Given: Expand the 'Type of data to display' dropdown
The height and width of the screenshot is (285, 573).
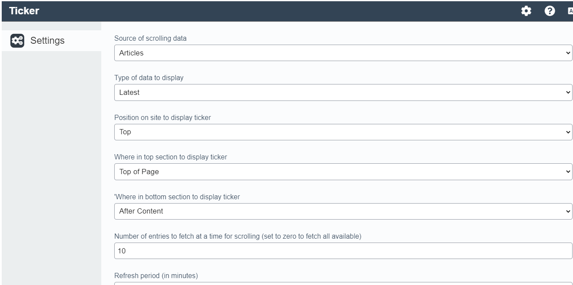Looking at the screenshot, I should click(x=343, y=92).
